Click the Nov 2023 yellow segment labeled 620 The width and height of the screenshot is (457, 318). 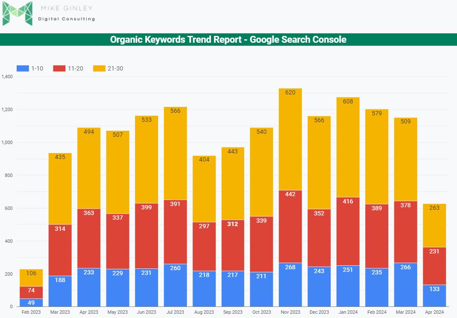290,139
